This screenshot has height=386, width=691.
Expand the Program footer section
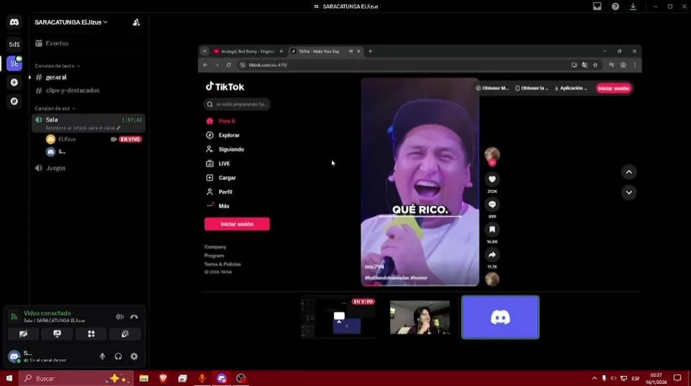point(214,256)
